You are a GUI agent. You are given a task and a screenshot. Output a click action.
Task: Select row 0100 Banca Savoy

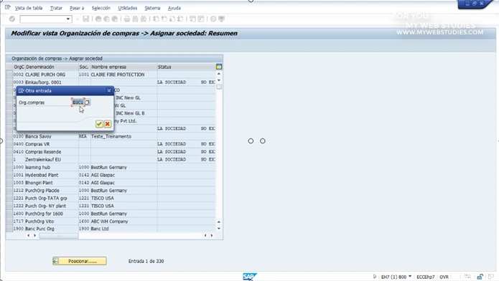[9, 136]
